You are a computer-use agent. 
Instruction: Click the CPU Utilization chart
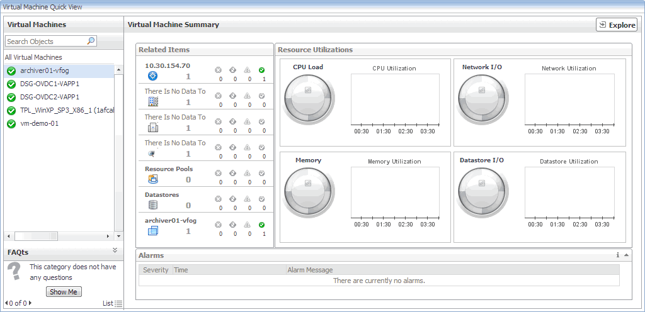tap(396, 99)
